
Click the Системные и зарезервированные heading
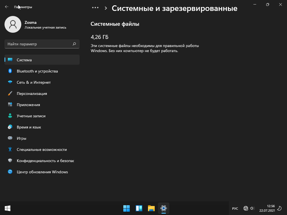[x=174, y=8]
